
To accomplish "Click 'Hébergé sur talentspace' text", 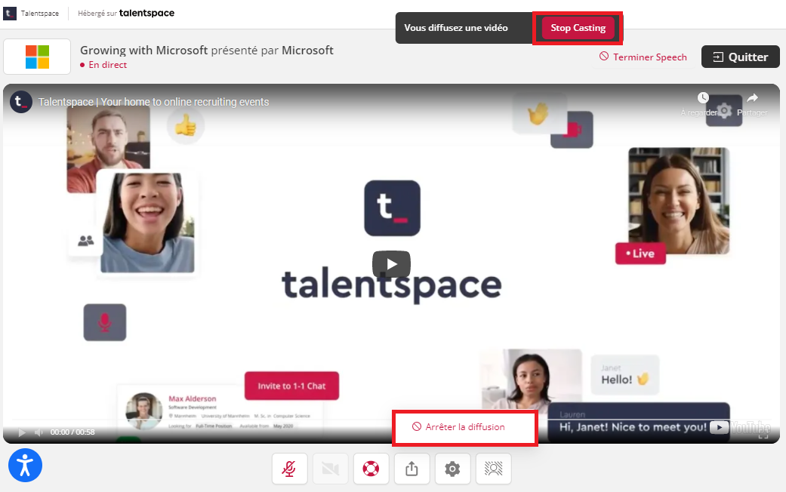I will pyautogui.click(x=126, y=14).
